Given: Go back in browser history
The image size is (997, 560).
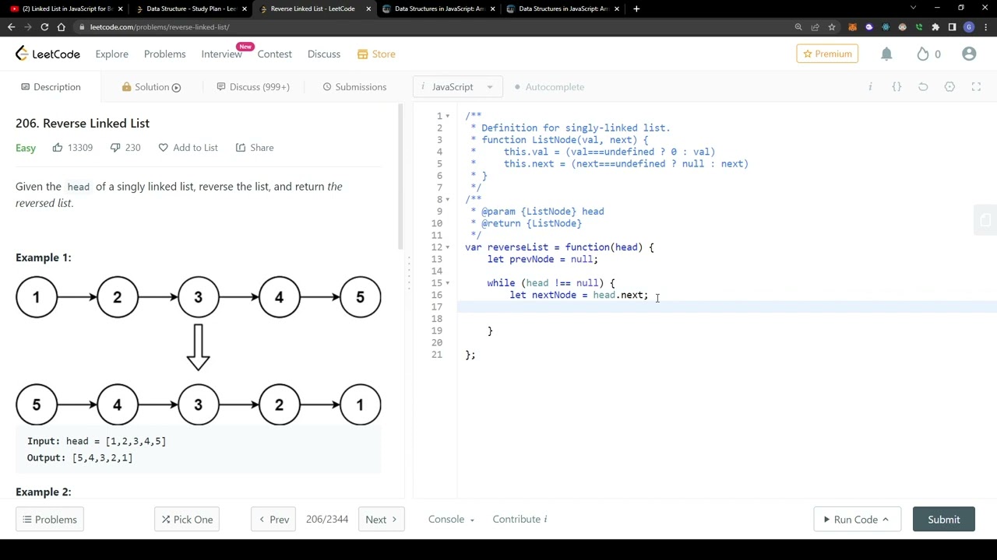Looking at the screenshot, I should coord(11,27).
